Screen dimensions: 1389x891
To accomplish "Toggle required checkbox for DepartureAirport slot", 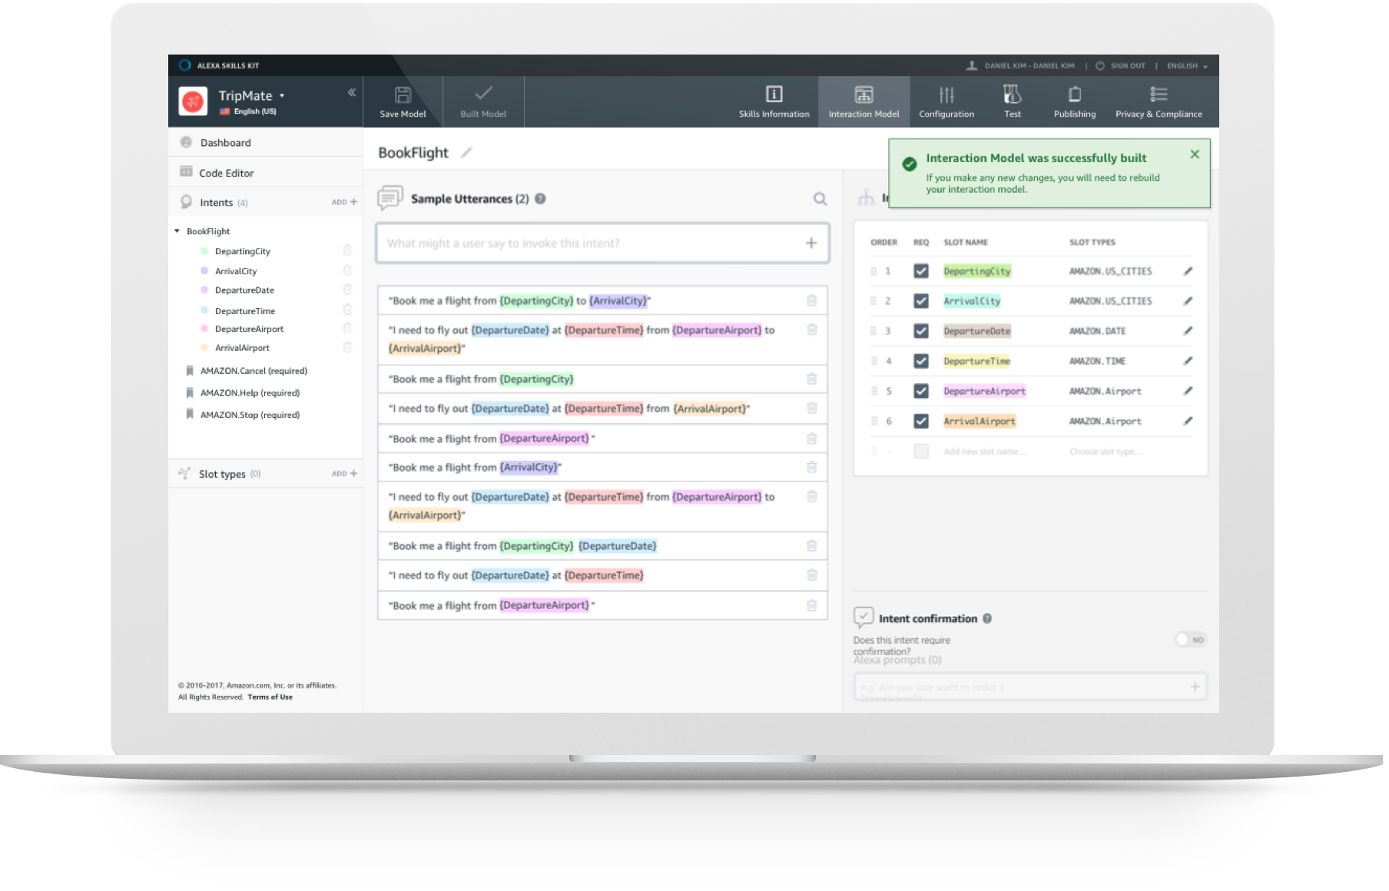I will click(x=921, y=391).
